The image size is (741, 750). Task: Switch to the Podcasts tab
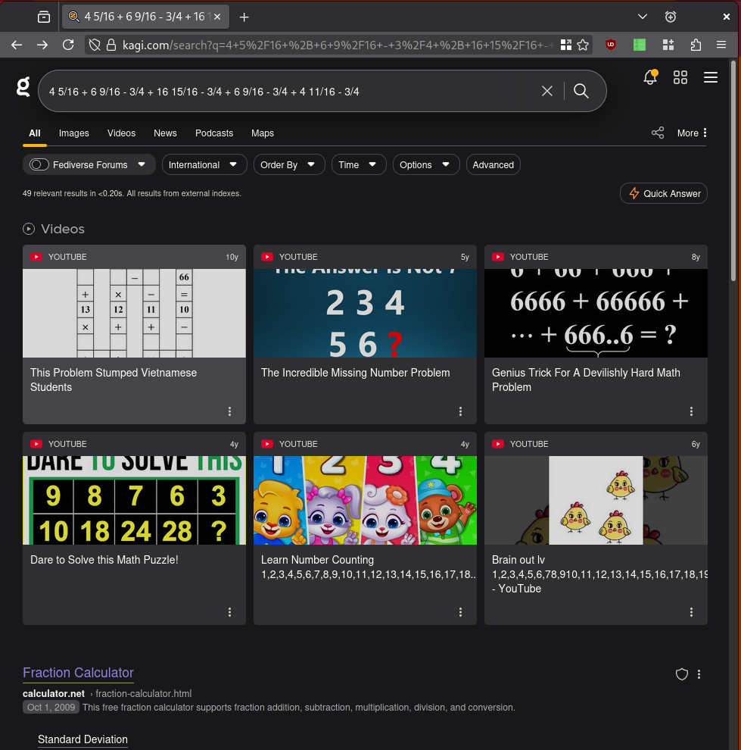click(214, 133)
